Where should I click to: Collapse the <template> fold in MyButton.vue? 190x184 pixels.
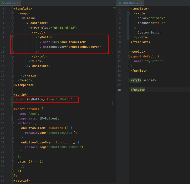click(129, 9)
